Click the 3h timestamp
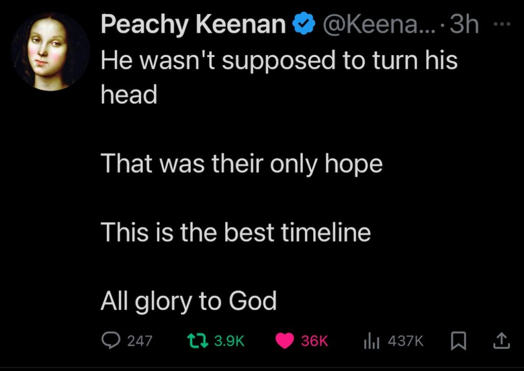 coord(464,25)
